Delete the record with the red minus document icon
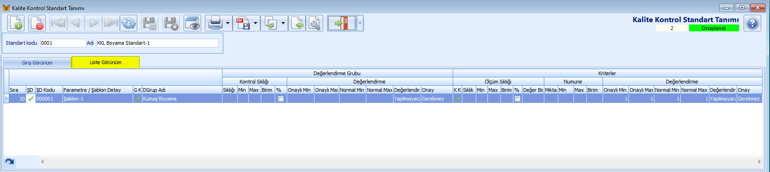770x172 pixels. tap(37, 23)
